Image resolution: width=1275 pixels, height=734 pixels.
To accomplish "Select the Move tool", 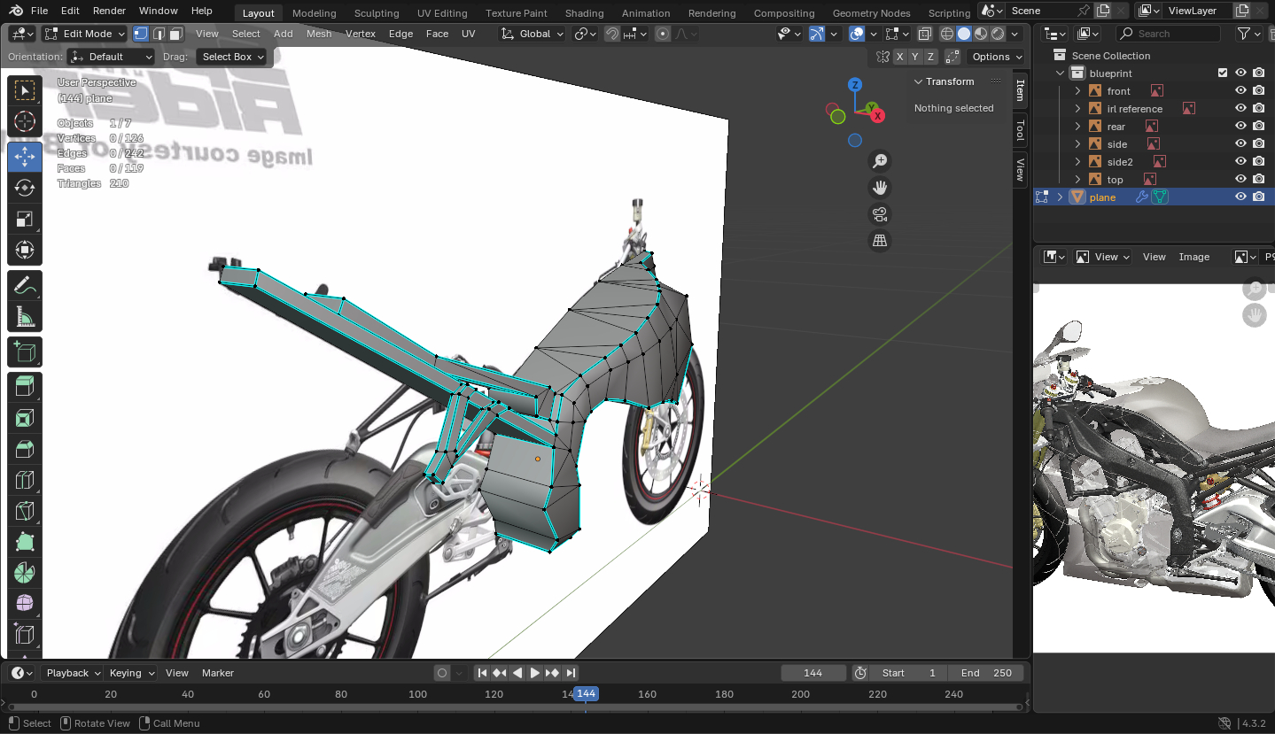I will (x=25, y=156).
